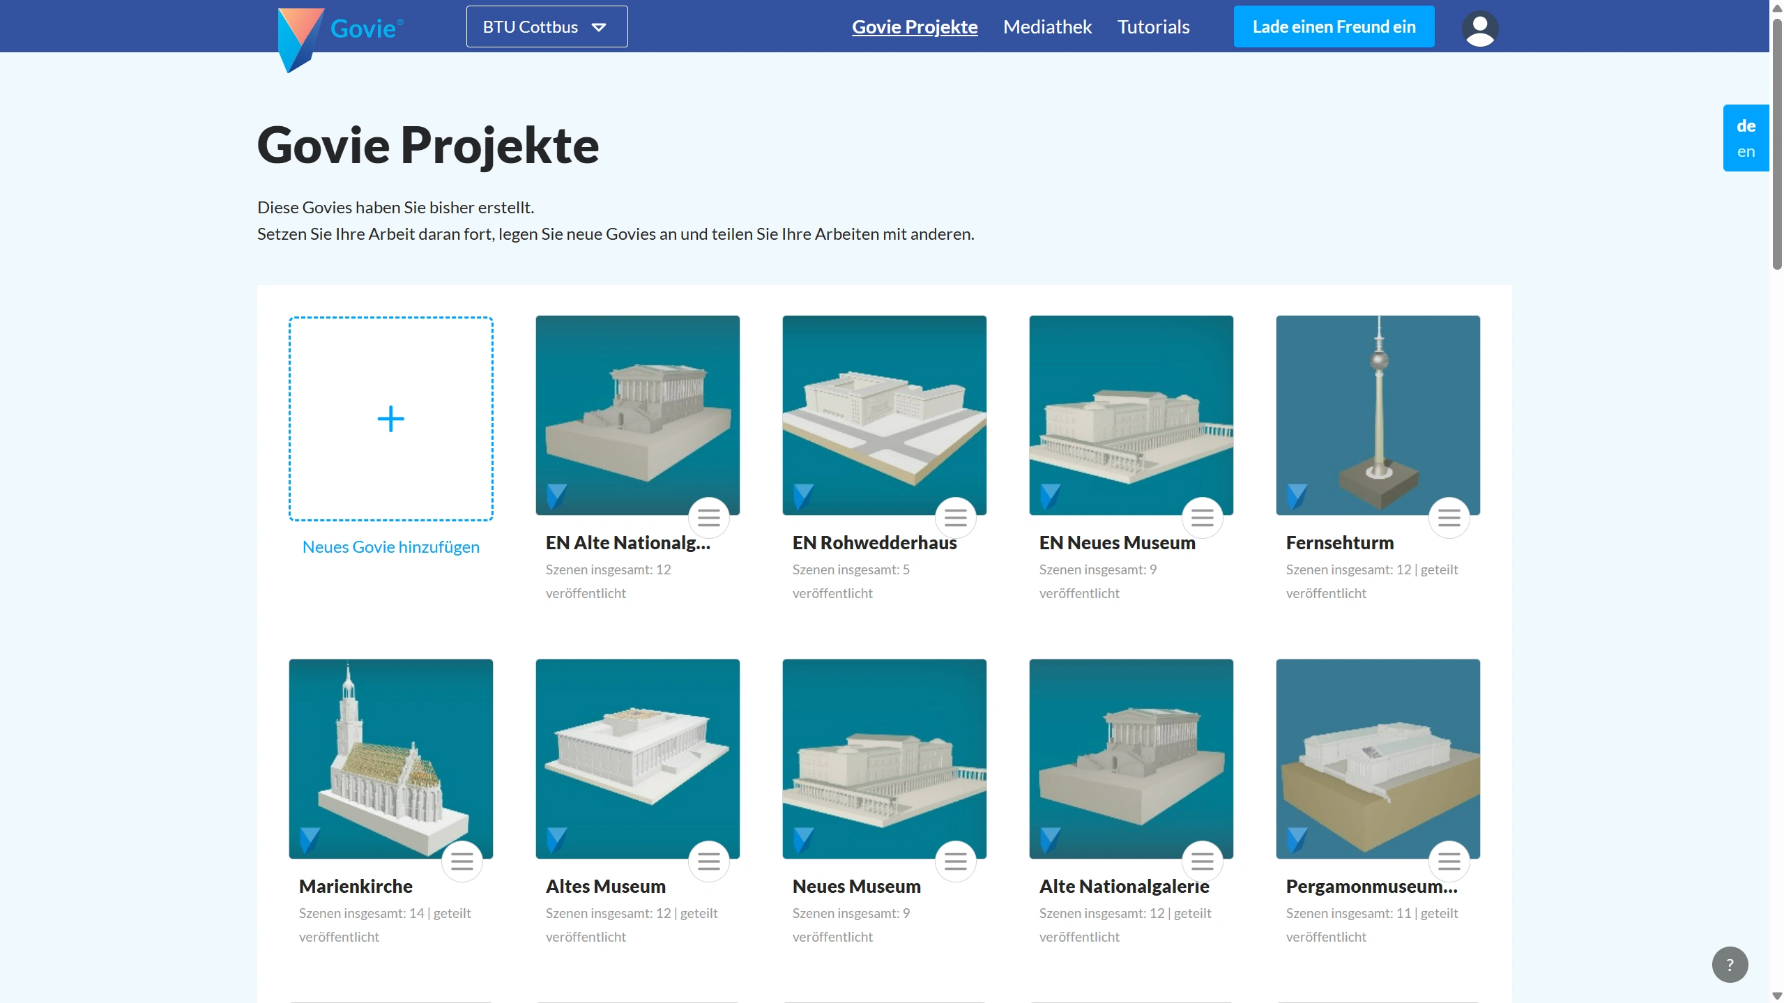Open the options menu on Marienkirche card
1784x1003 pixels.
coord(462,862)
